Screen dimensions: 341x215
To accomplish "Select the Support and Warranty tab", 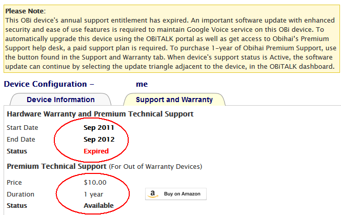I will click(x=174, y=100).
